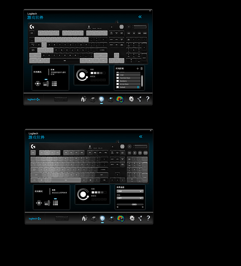Tick the Function Keys zone checkbox
The image size is (241, 266).
coord(117,78)
